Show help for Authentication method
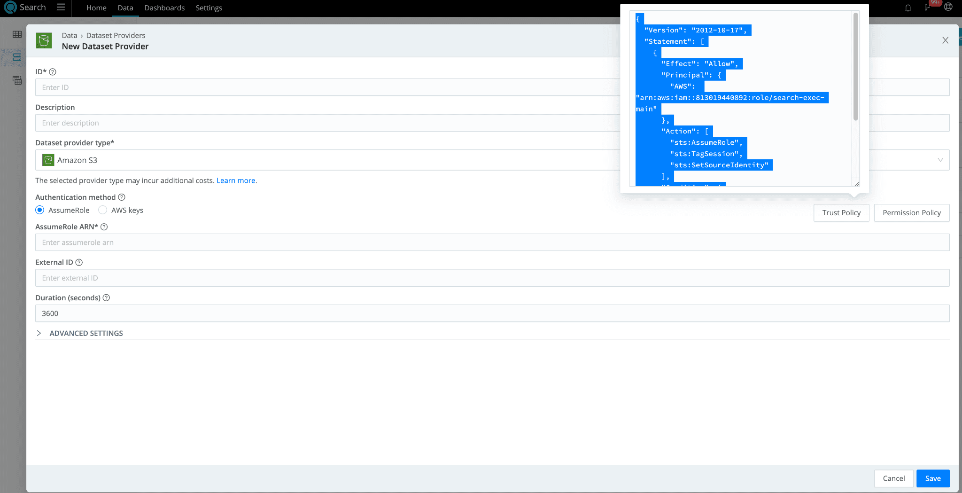962x493 pixels. coord(122,197)
